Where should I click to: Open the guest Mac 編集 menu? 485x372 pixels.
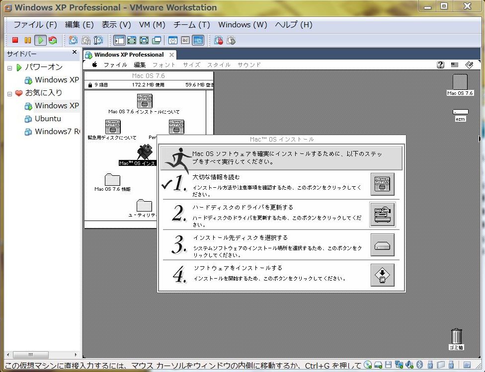140,65
